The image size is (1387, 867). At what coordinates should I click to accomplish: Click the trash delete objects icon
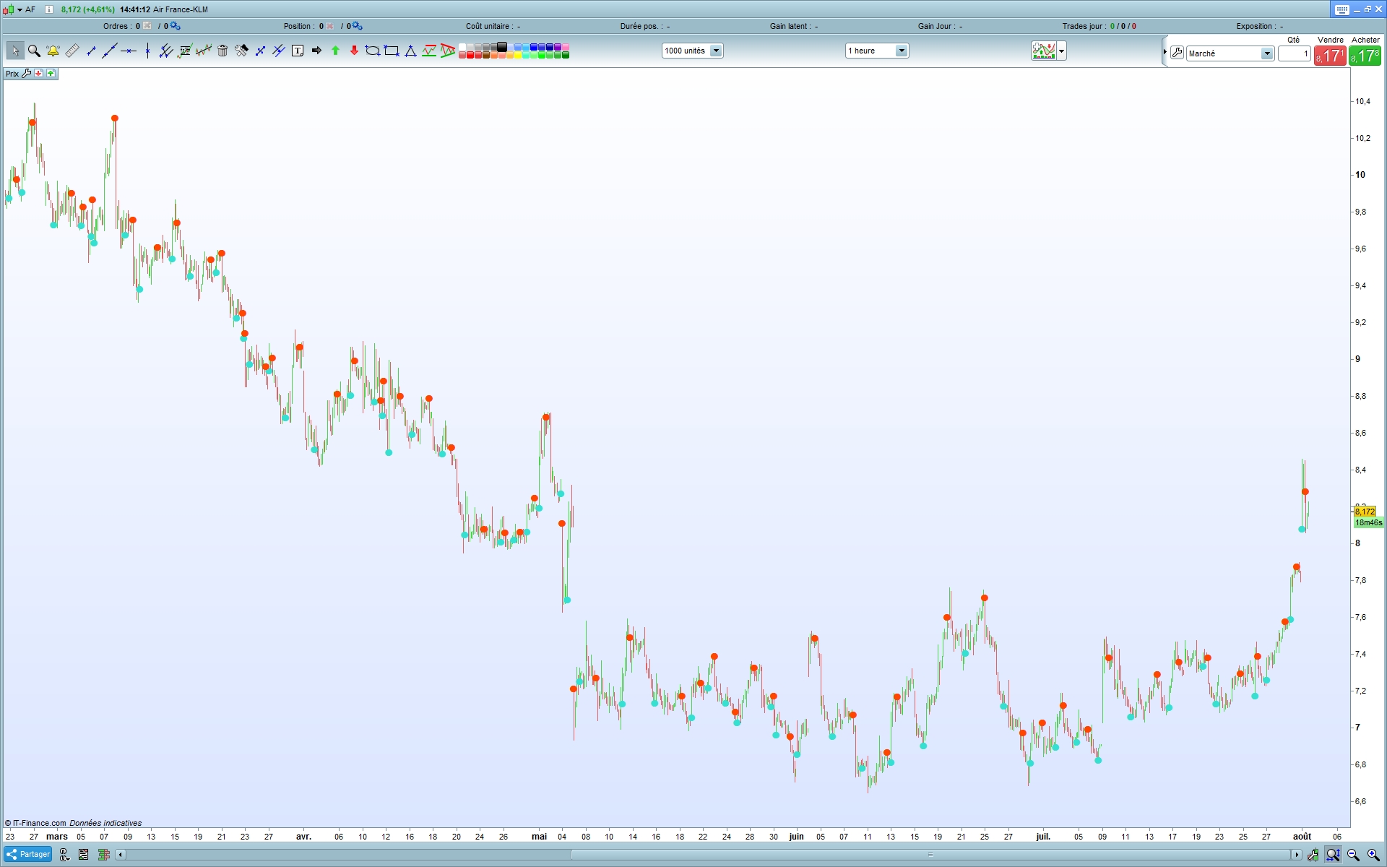[222, 51]
